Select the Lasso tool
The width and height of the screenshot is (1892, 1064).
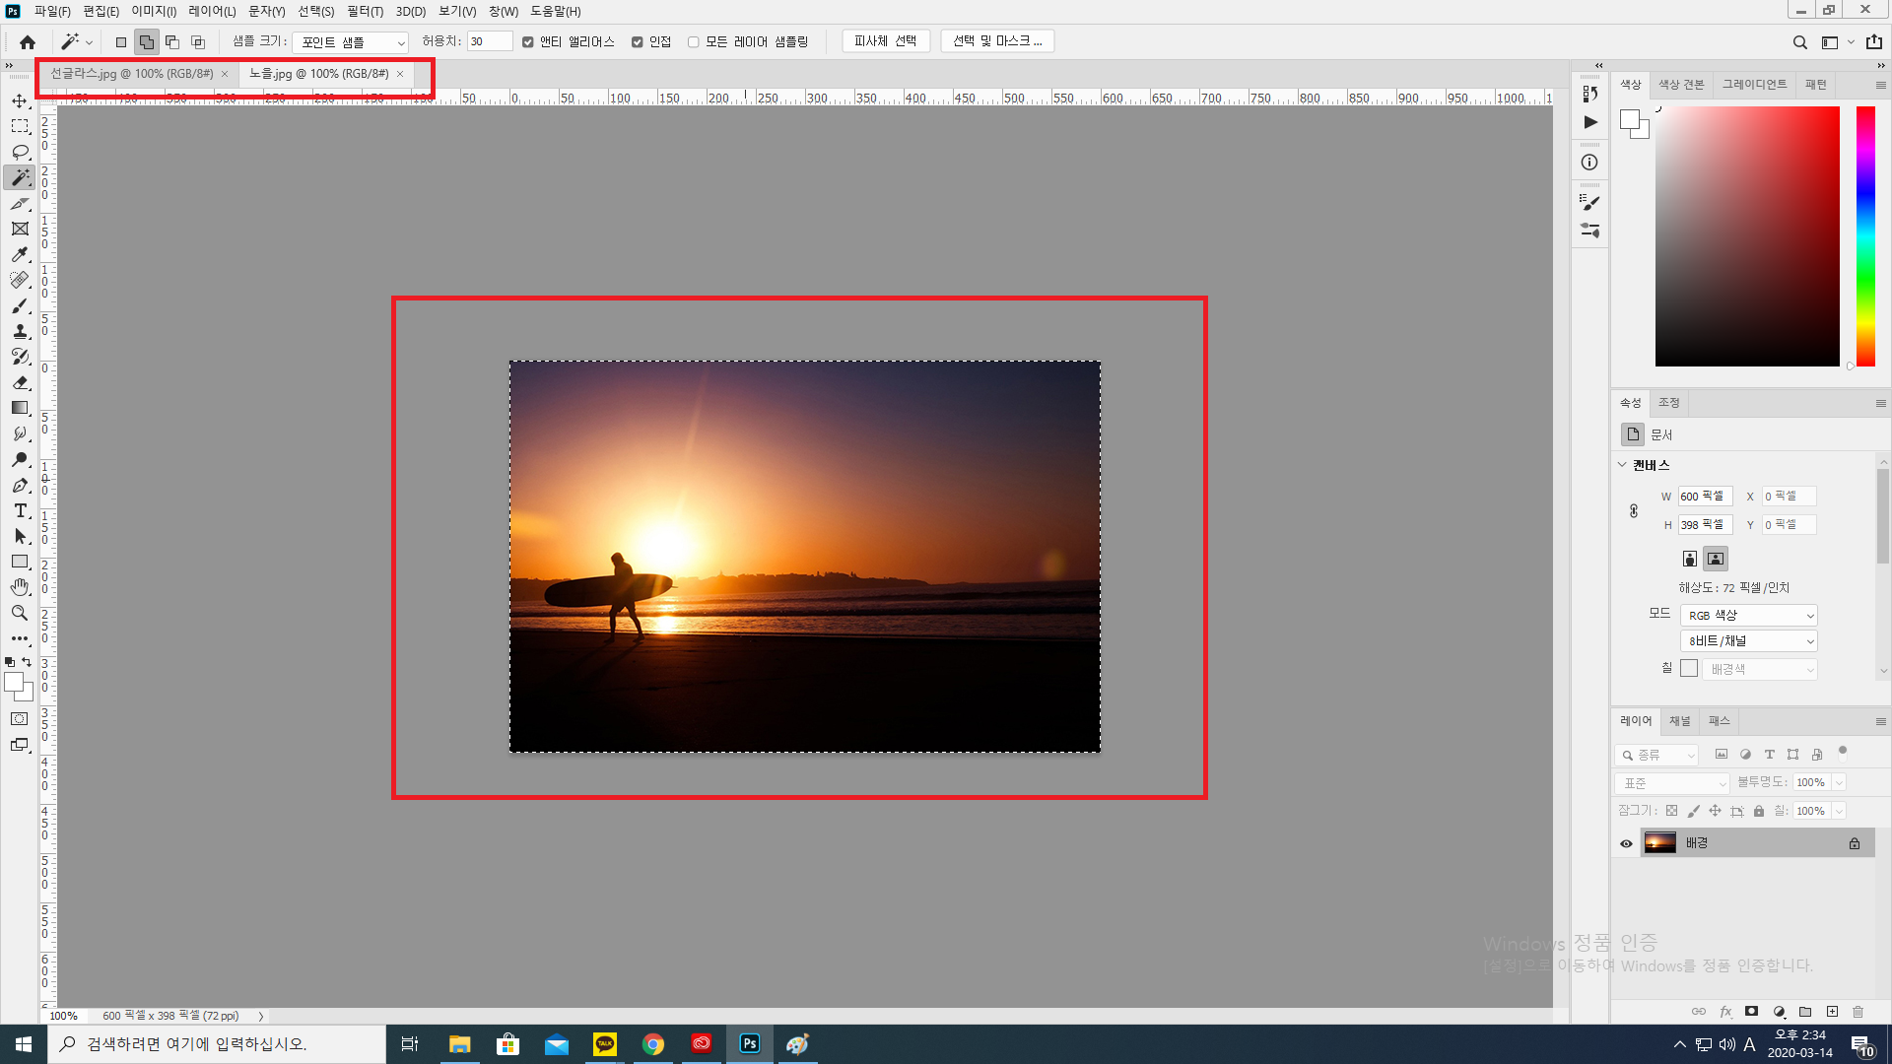tap(20, 152)
